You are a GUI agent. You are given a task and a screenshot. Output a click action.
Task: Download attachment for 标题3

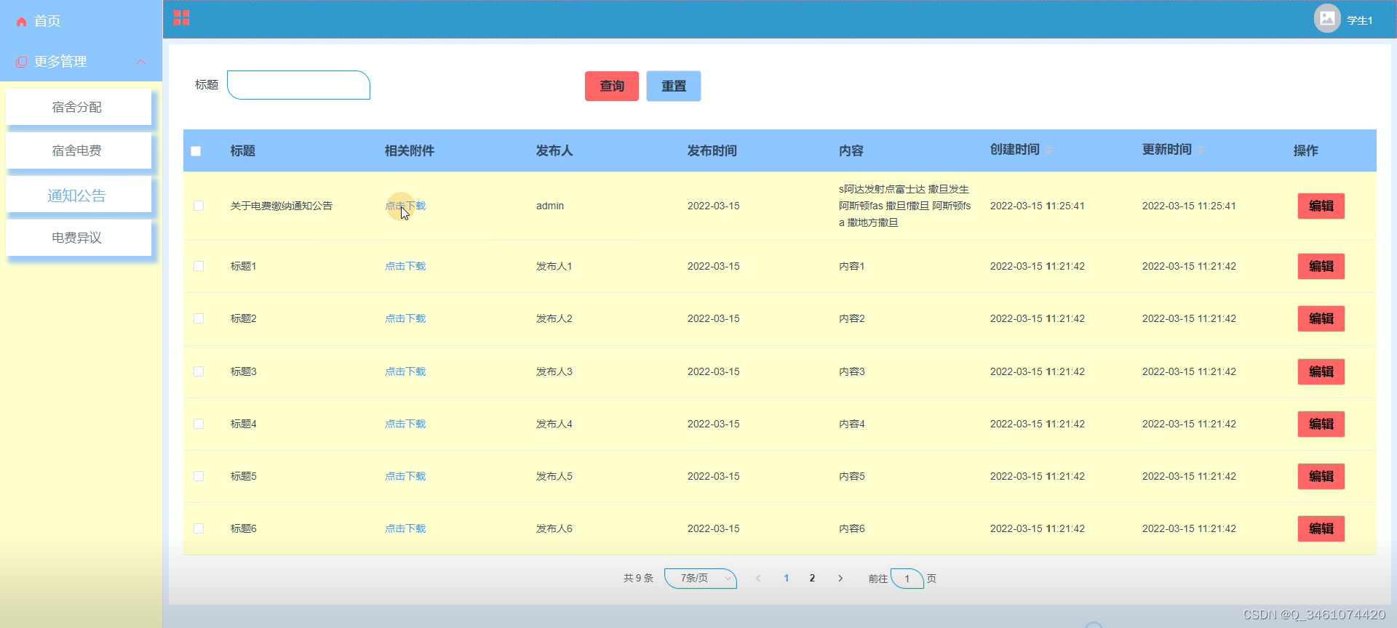coord(405,371)
